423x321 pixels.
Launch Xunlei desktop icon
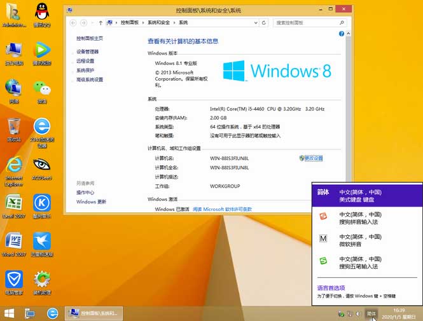(42, 245)
